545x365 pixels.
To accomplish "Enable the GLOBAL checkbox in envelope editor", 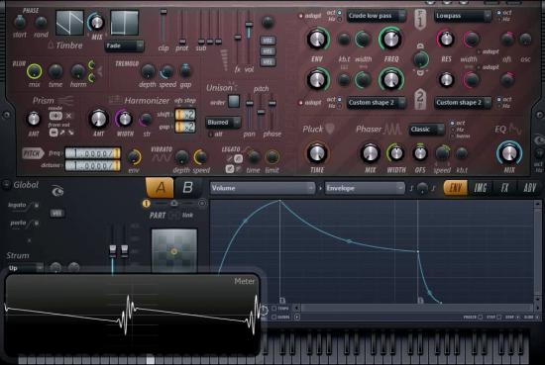I will tap(273, 317).
